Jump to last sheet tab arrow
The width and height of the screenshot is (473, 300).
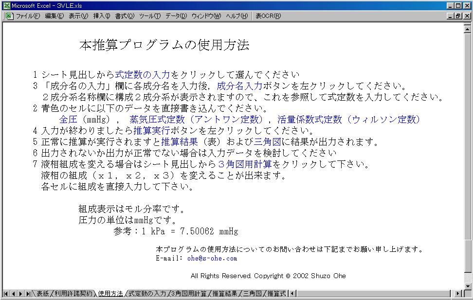pos(28,293)
